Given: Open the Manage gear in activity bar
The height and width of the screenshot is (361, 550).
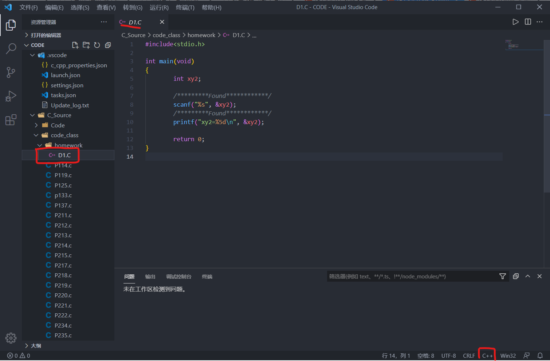Looking at the screenshot, I should 11,338.
